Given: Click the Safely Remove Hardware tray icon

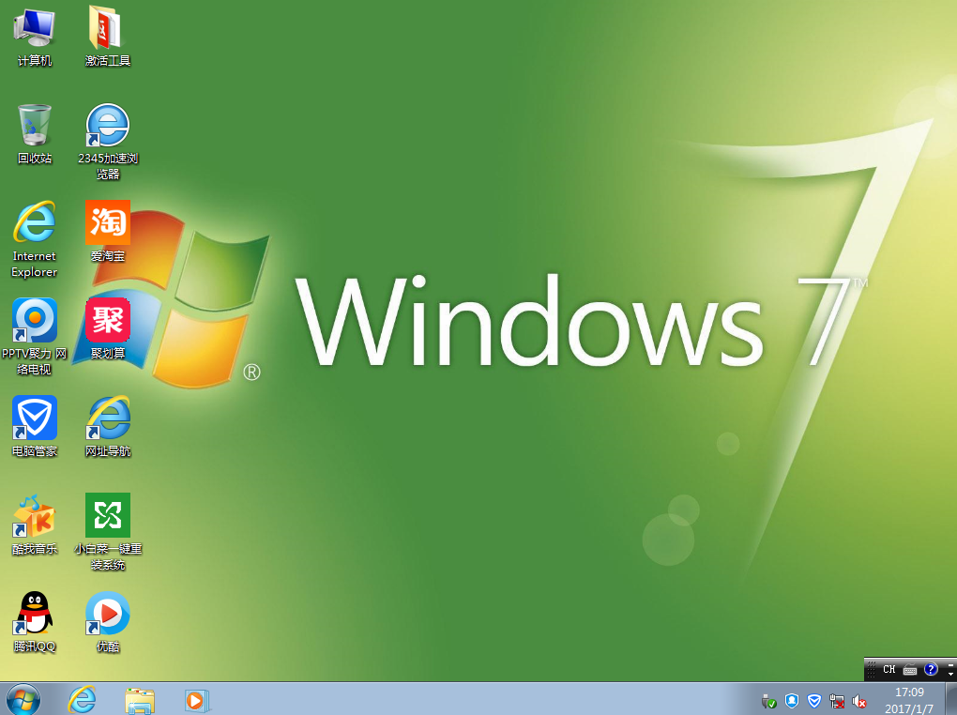Looking at the screenshot, I should pos(769,701).
